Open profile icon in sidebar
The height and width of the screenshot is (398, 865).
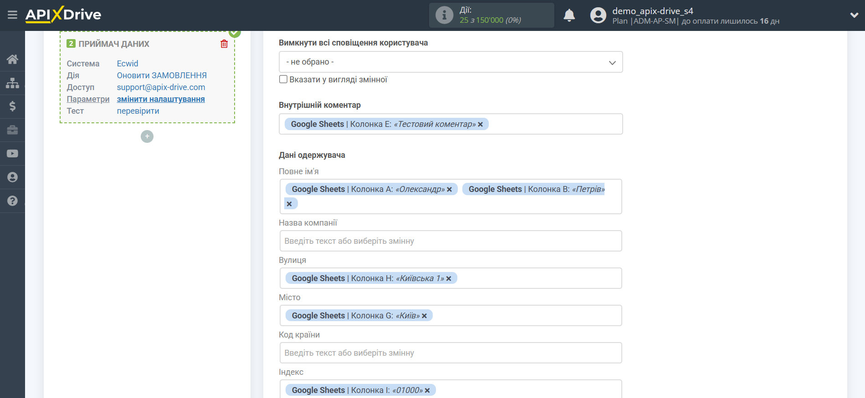point(12,177)
